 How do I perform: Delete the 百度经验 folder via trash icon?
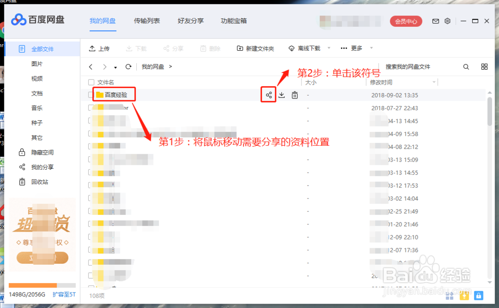pos(295,95)
